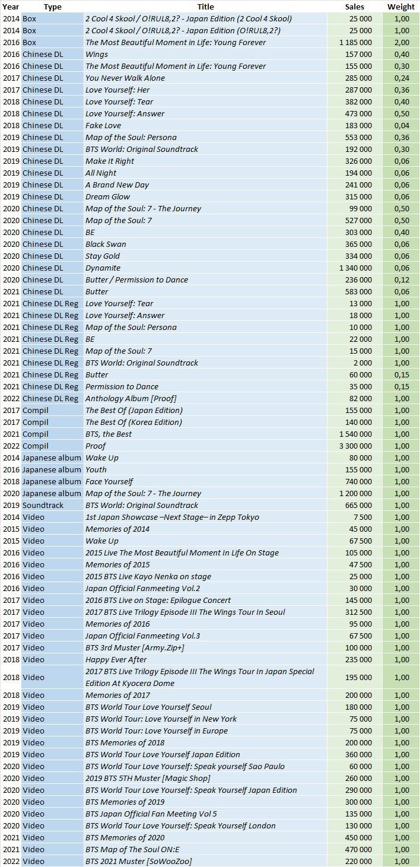Click the sales value 99 000
The width and height of the screenshot is (420, 867).
coord(361,208)
